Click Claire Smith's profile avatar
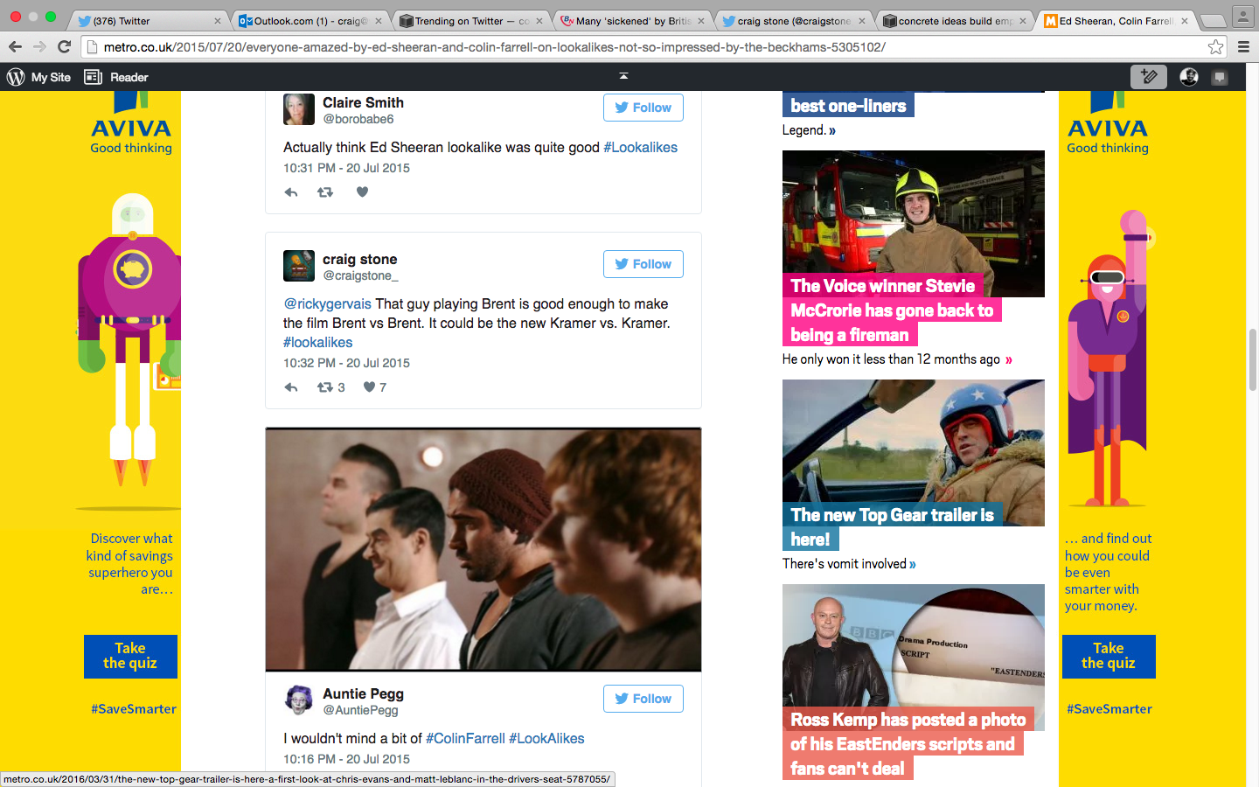 (299, 109)
